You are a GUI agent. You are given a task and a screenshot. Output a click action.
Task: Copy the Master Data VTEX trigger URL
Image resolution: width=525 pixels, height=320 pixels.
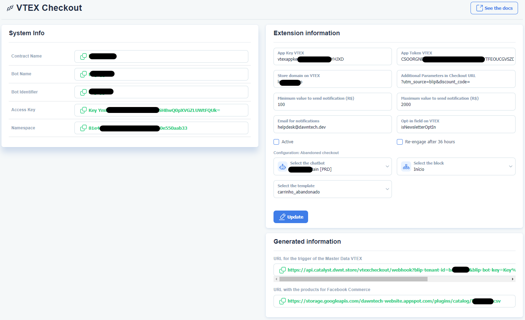tap(283, 270)
